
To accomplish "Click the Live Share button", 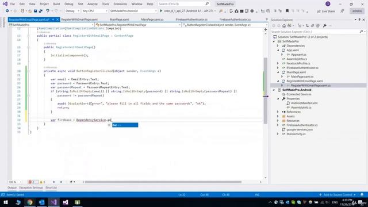I will click(x=326, y=11).
